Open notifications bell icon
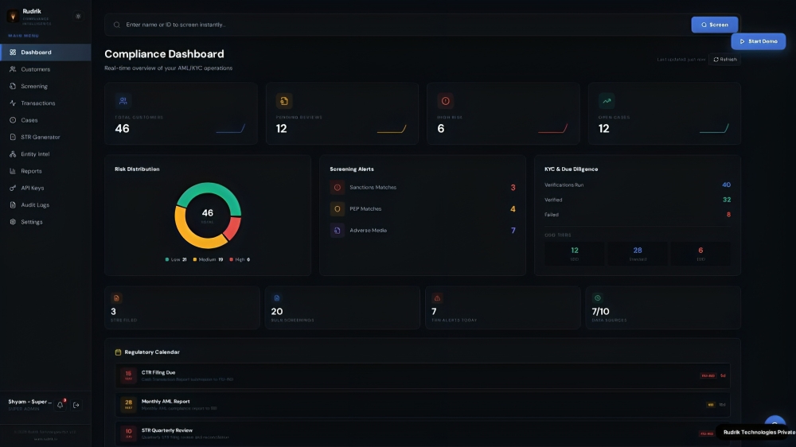796x447 pixels. pos(60,405)
